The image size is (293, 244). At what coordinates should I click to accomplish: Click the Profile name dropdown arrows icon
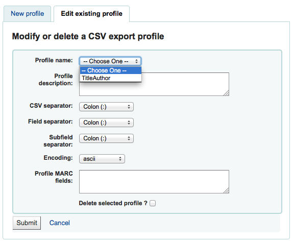tap(137, 61)
